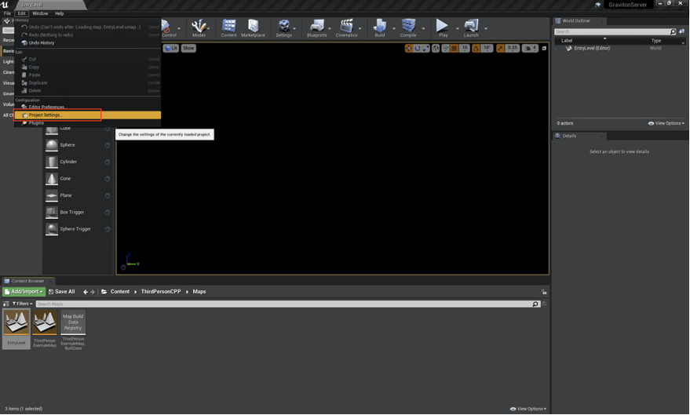The width and height of the screenshot is (690, 415).
Task: Select the Sphere Trigger icon
Action: [x=52, y=229]
